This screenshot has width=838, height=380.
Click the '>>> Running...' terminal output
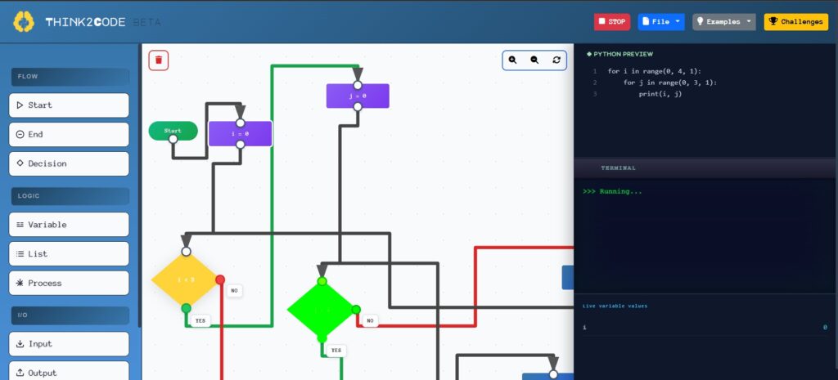(x=612, y=191)
